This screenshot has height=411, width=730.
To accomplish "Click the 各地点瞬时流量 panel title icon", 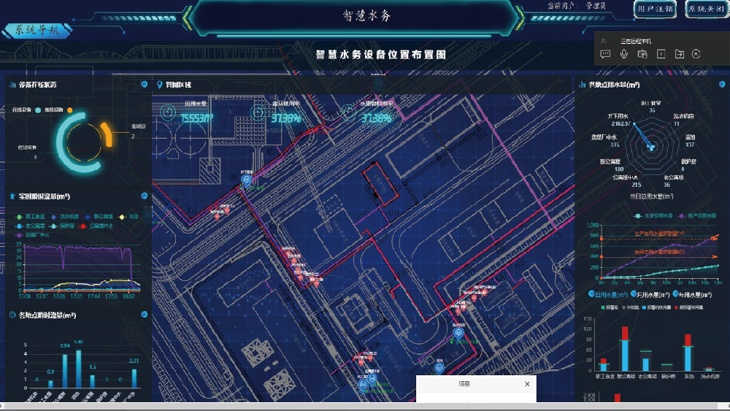I will coord(12,315).
